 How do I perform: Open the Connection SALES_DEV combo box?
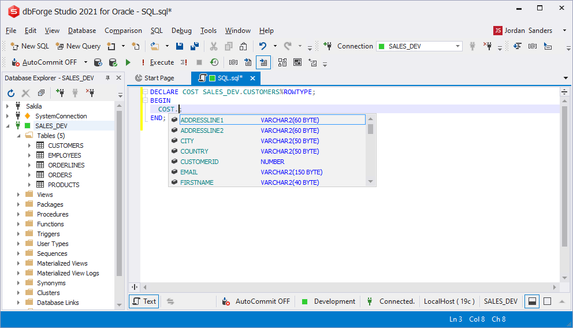pyautogui.click(x=419, y=46)
